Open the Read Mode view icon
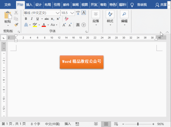Screen dimensions: 171x127 [96, 124]
